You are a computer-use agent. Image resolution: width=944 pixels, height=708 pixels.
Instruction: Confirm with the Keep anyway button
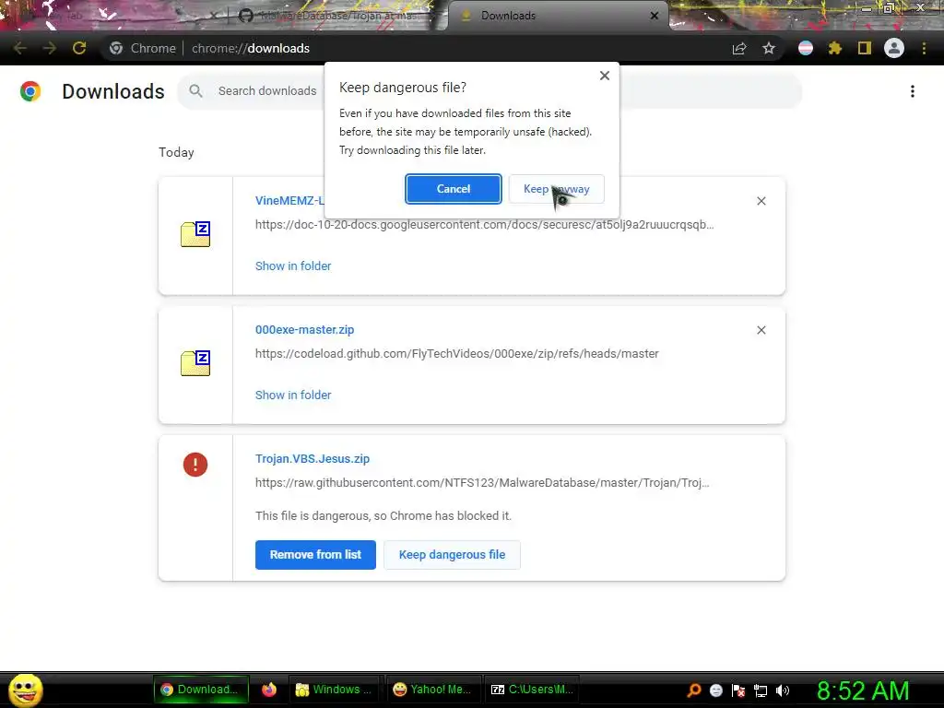(x=556, y=189)
